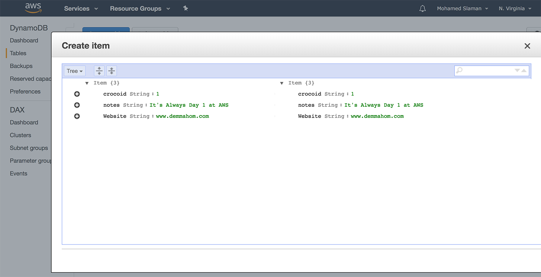Open Subnet groups in the sidebar
Viewport: 541px width, 277px height.
click(x=29, y=148)
